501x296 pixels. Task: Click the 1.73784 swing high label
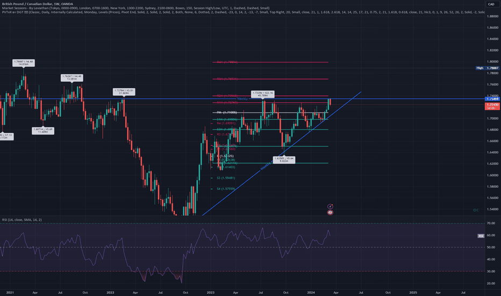point(124,92)
